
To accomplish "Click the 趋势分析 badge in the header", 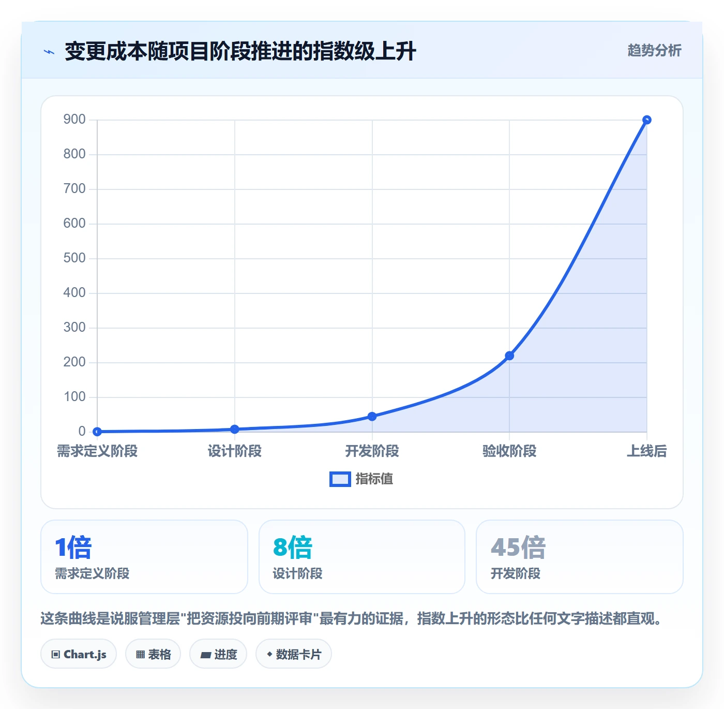I will coord(654,50).
